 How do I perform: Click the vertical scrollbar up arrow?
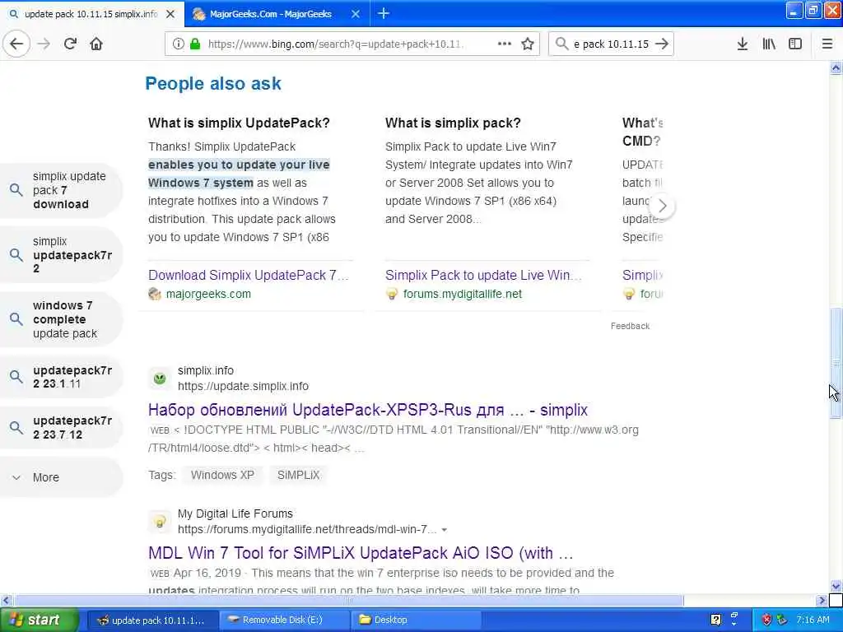(x=836, y=67)
